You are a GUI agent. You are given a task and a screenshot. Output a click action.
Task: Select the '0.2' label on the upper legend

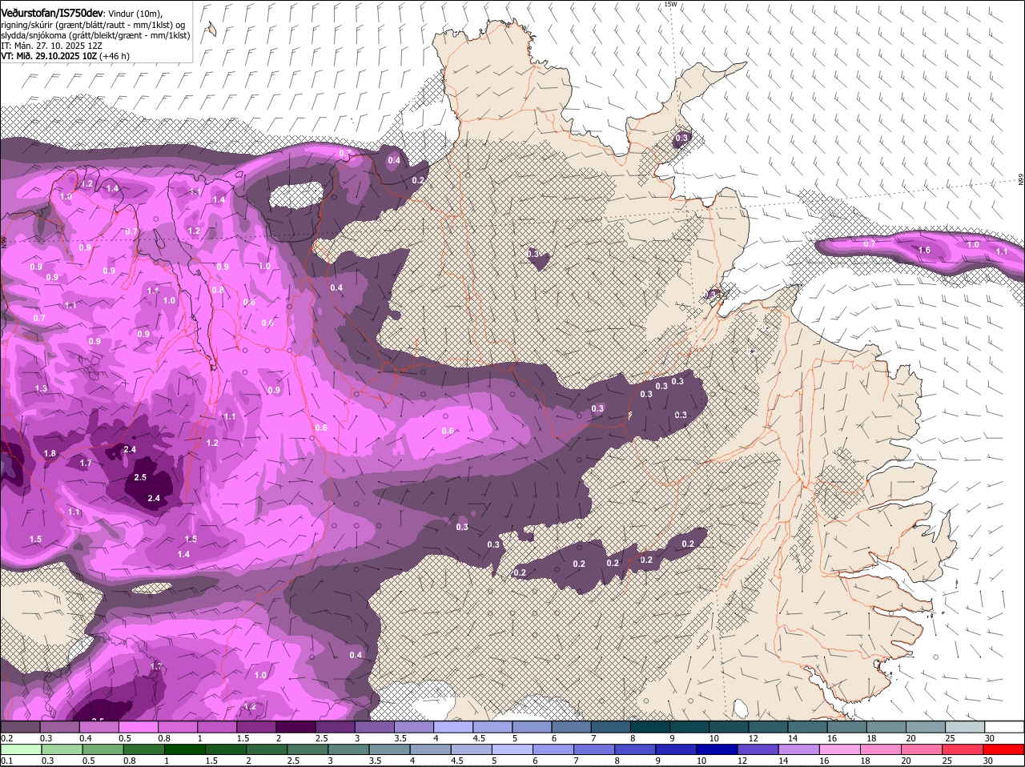tap(7, 737)
